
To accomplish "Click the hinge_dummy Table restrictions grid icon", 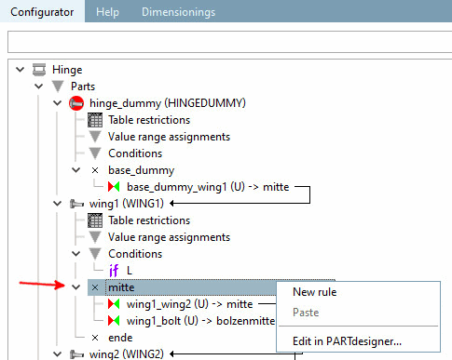I will coord(95,120).
